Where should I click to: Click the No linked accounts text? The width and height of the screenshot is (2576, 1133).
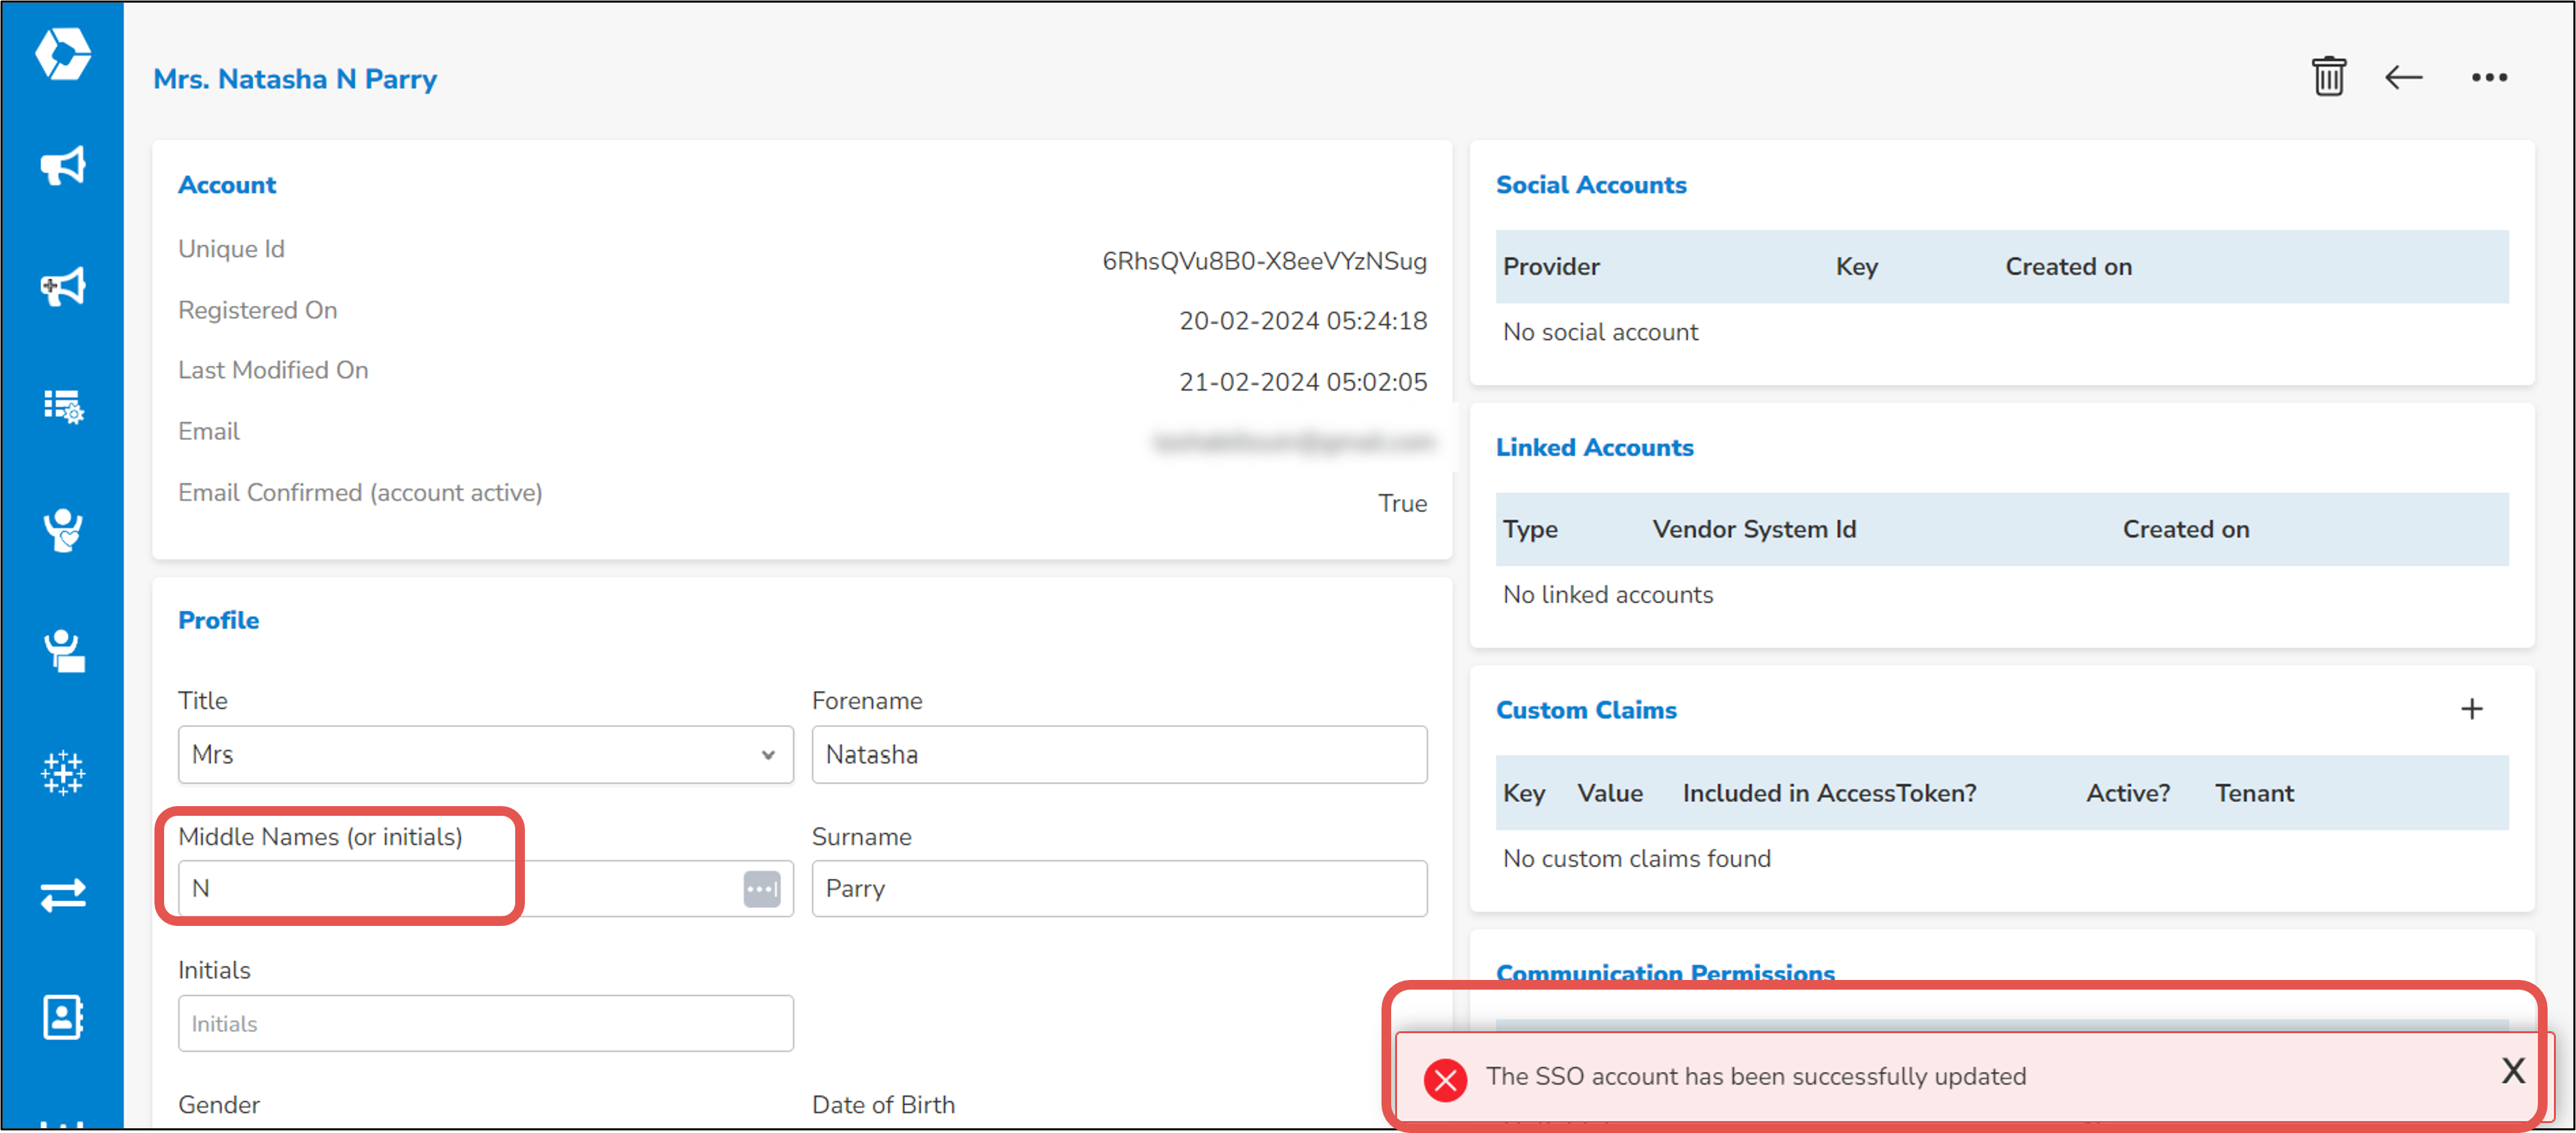point(1608,595)
